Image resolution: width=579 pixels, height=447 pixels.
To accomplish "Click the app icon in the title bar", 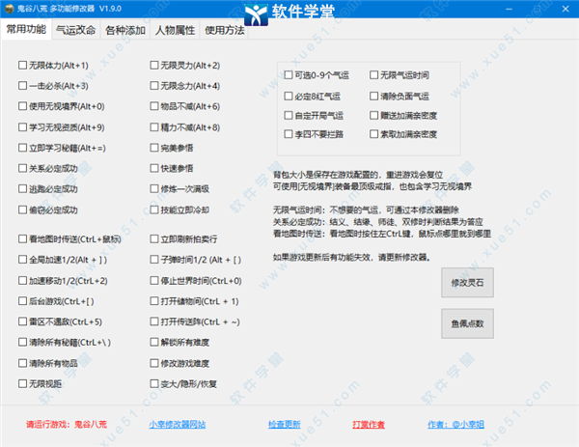I will [x=11, y=9].
